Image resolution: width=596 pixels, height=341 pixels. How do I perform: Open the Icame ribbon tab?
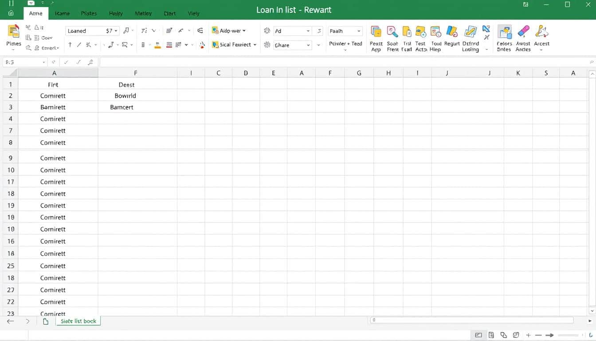pyautogui.click(x=62, y=13)
